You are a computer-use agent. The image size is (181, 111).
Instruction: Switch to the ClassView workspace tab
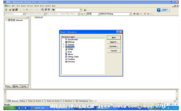click(8, 86)
